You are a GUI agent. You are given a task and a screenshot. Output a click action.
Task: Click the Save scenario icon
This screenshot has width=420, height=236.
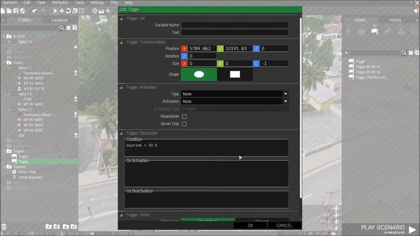tap(16, 10)
